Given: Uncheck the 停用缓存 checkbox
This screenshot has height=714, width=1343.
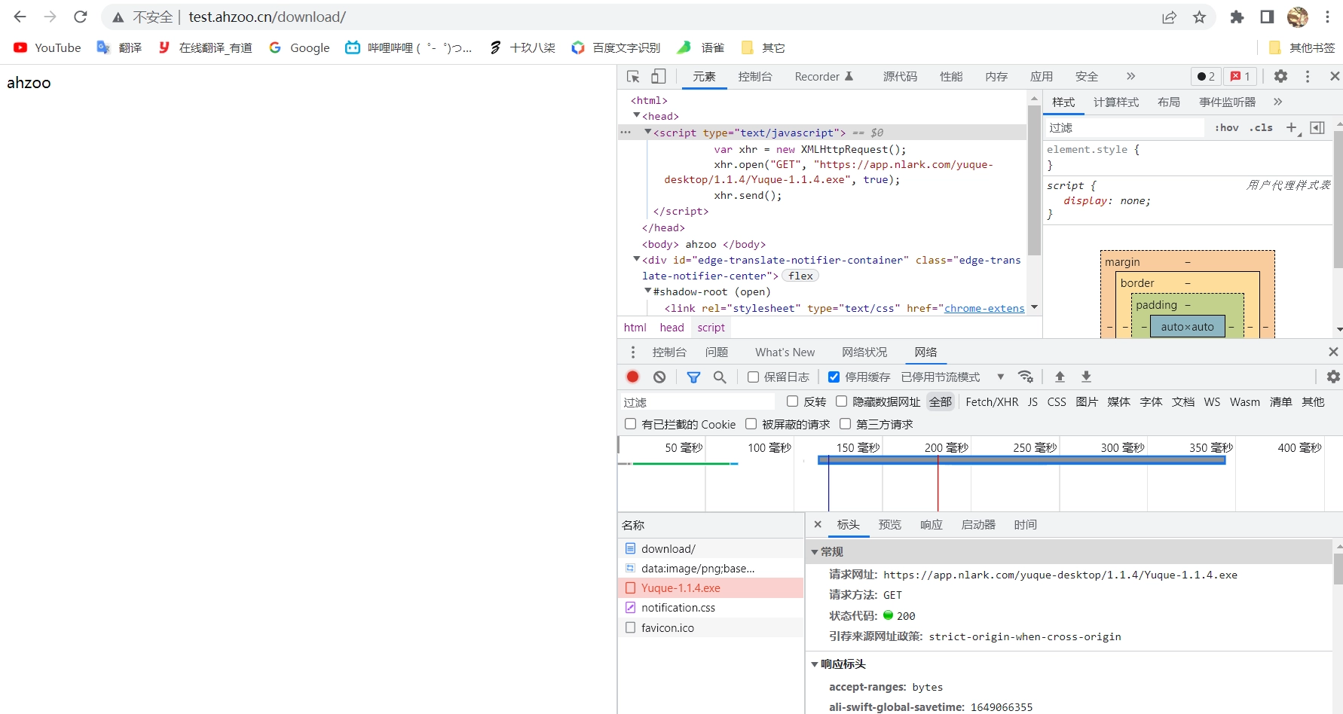Looking at the screenshot, I should tap(834, 377).
